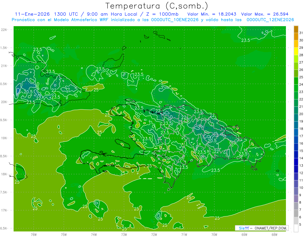The width and height of the screenshot is (308, 238).
Task: Click color scale value '12'
Action: coord(301,173)
